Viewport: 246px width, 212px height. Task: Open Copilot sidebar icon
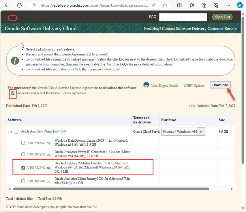point(240,5)
